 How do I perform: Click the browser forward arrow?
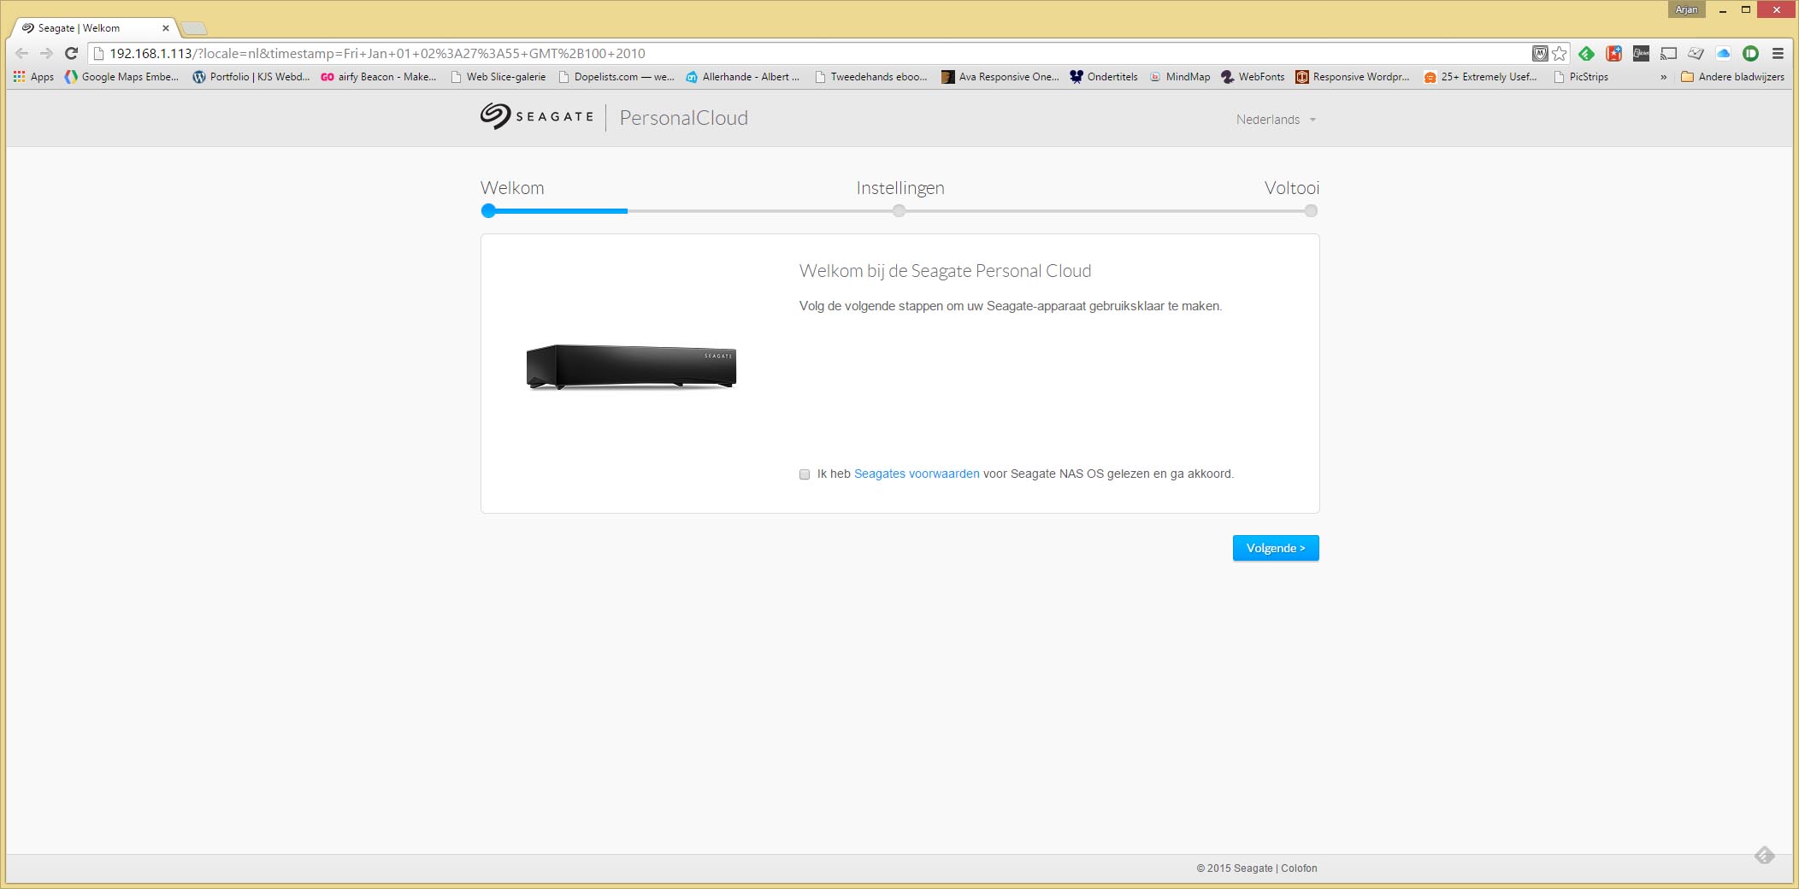pos(47,53)
